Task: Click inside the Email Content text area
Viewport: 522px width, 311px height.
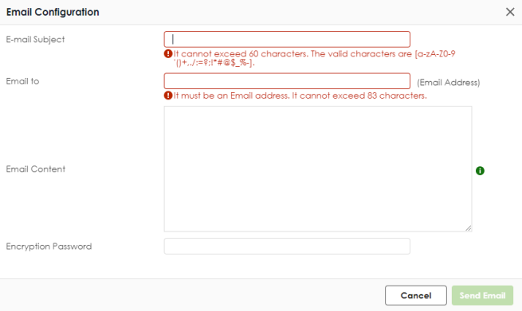Action: click(x=318, y=169)
